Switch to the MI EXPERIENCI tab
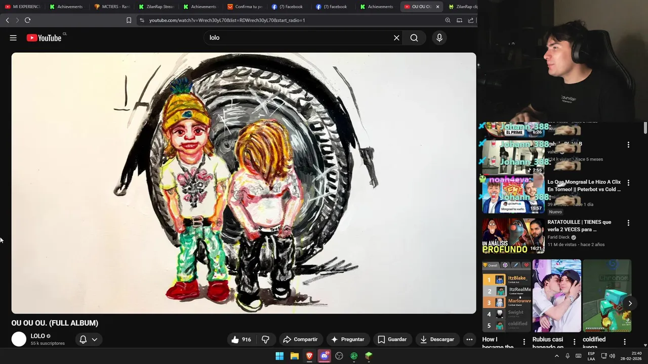Viewport: 648px width, 364px height. [22, 7]
